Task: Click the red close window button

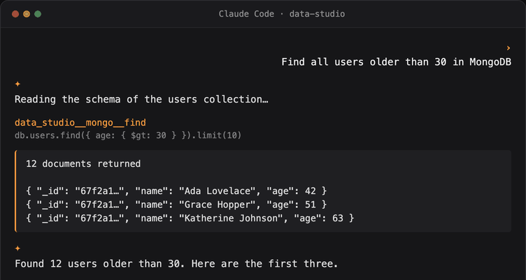Action: pyautogui.click(x=15, y=14)
